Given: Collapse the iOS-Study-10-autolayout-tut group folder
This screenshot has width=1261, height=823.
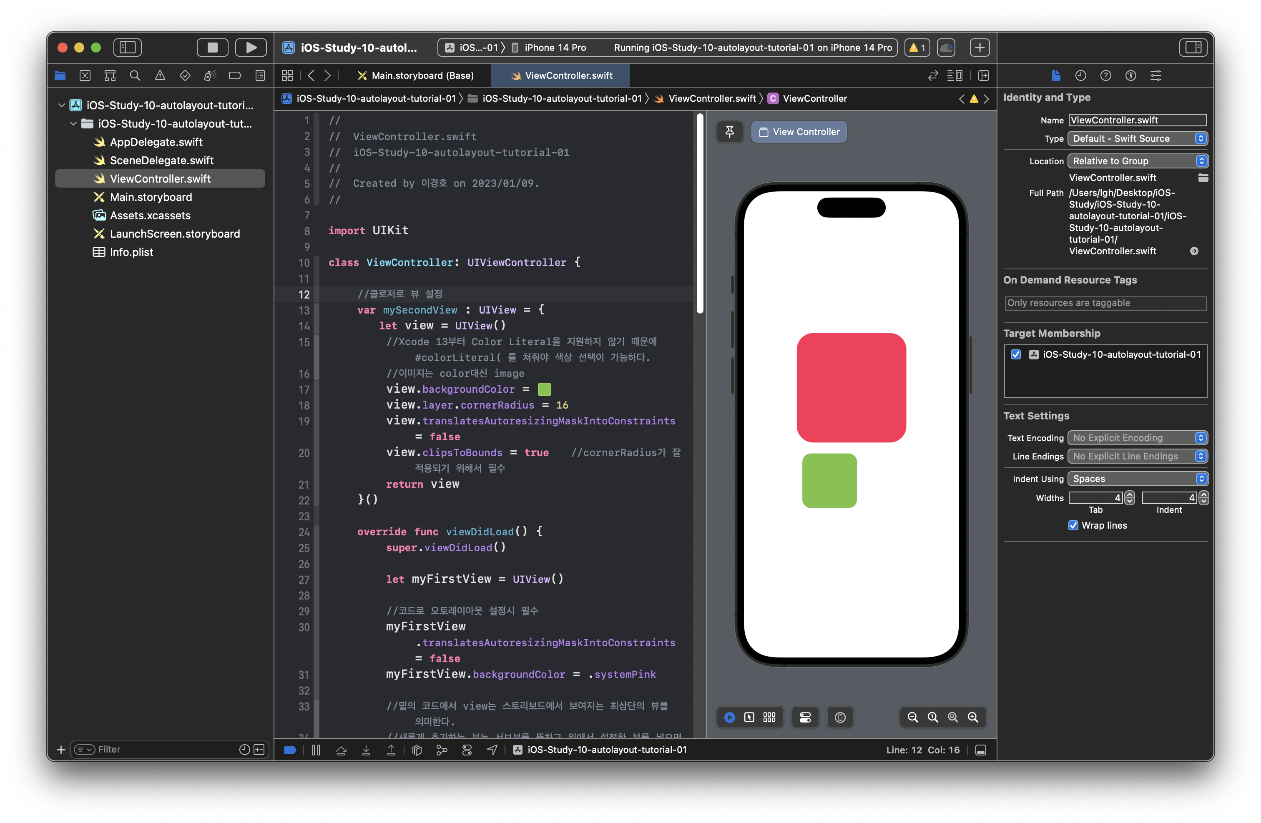Looking at the screenshot, I should [74, 124].
